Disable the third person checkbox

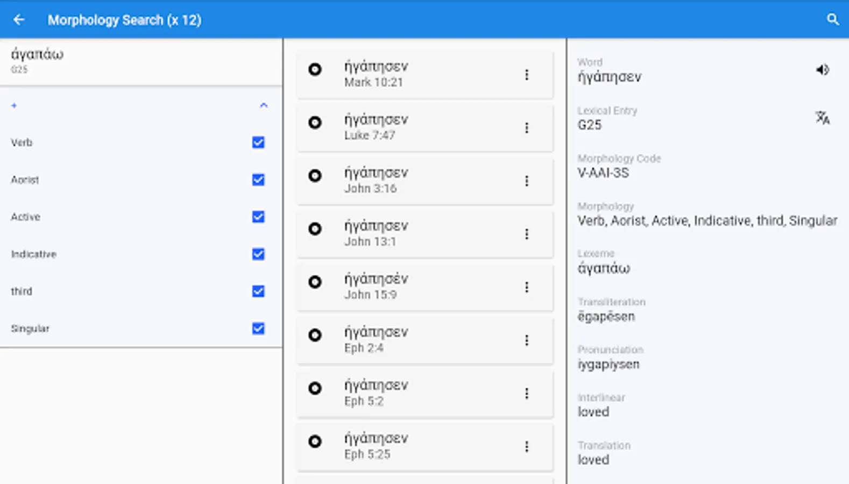[x=258, y=291]
